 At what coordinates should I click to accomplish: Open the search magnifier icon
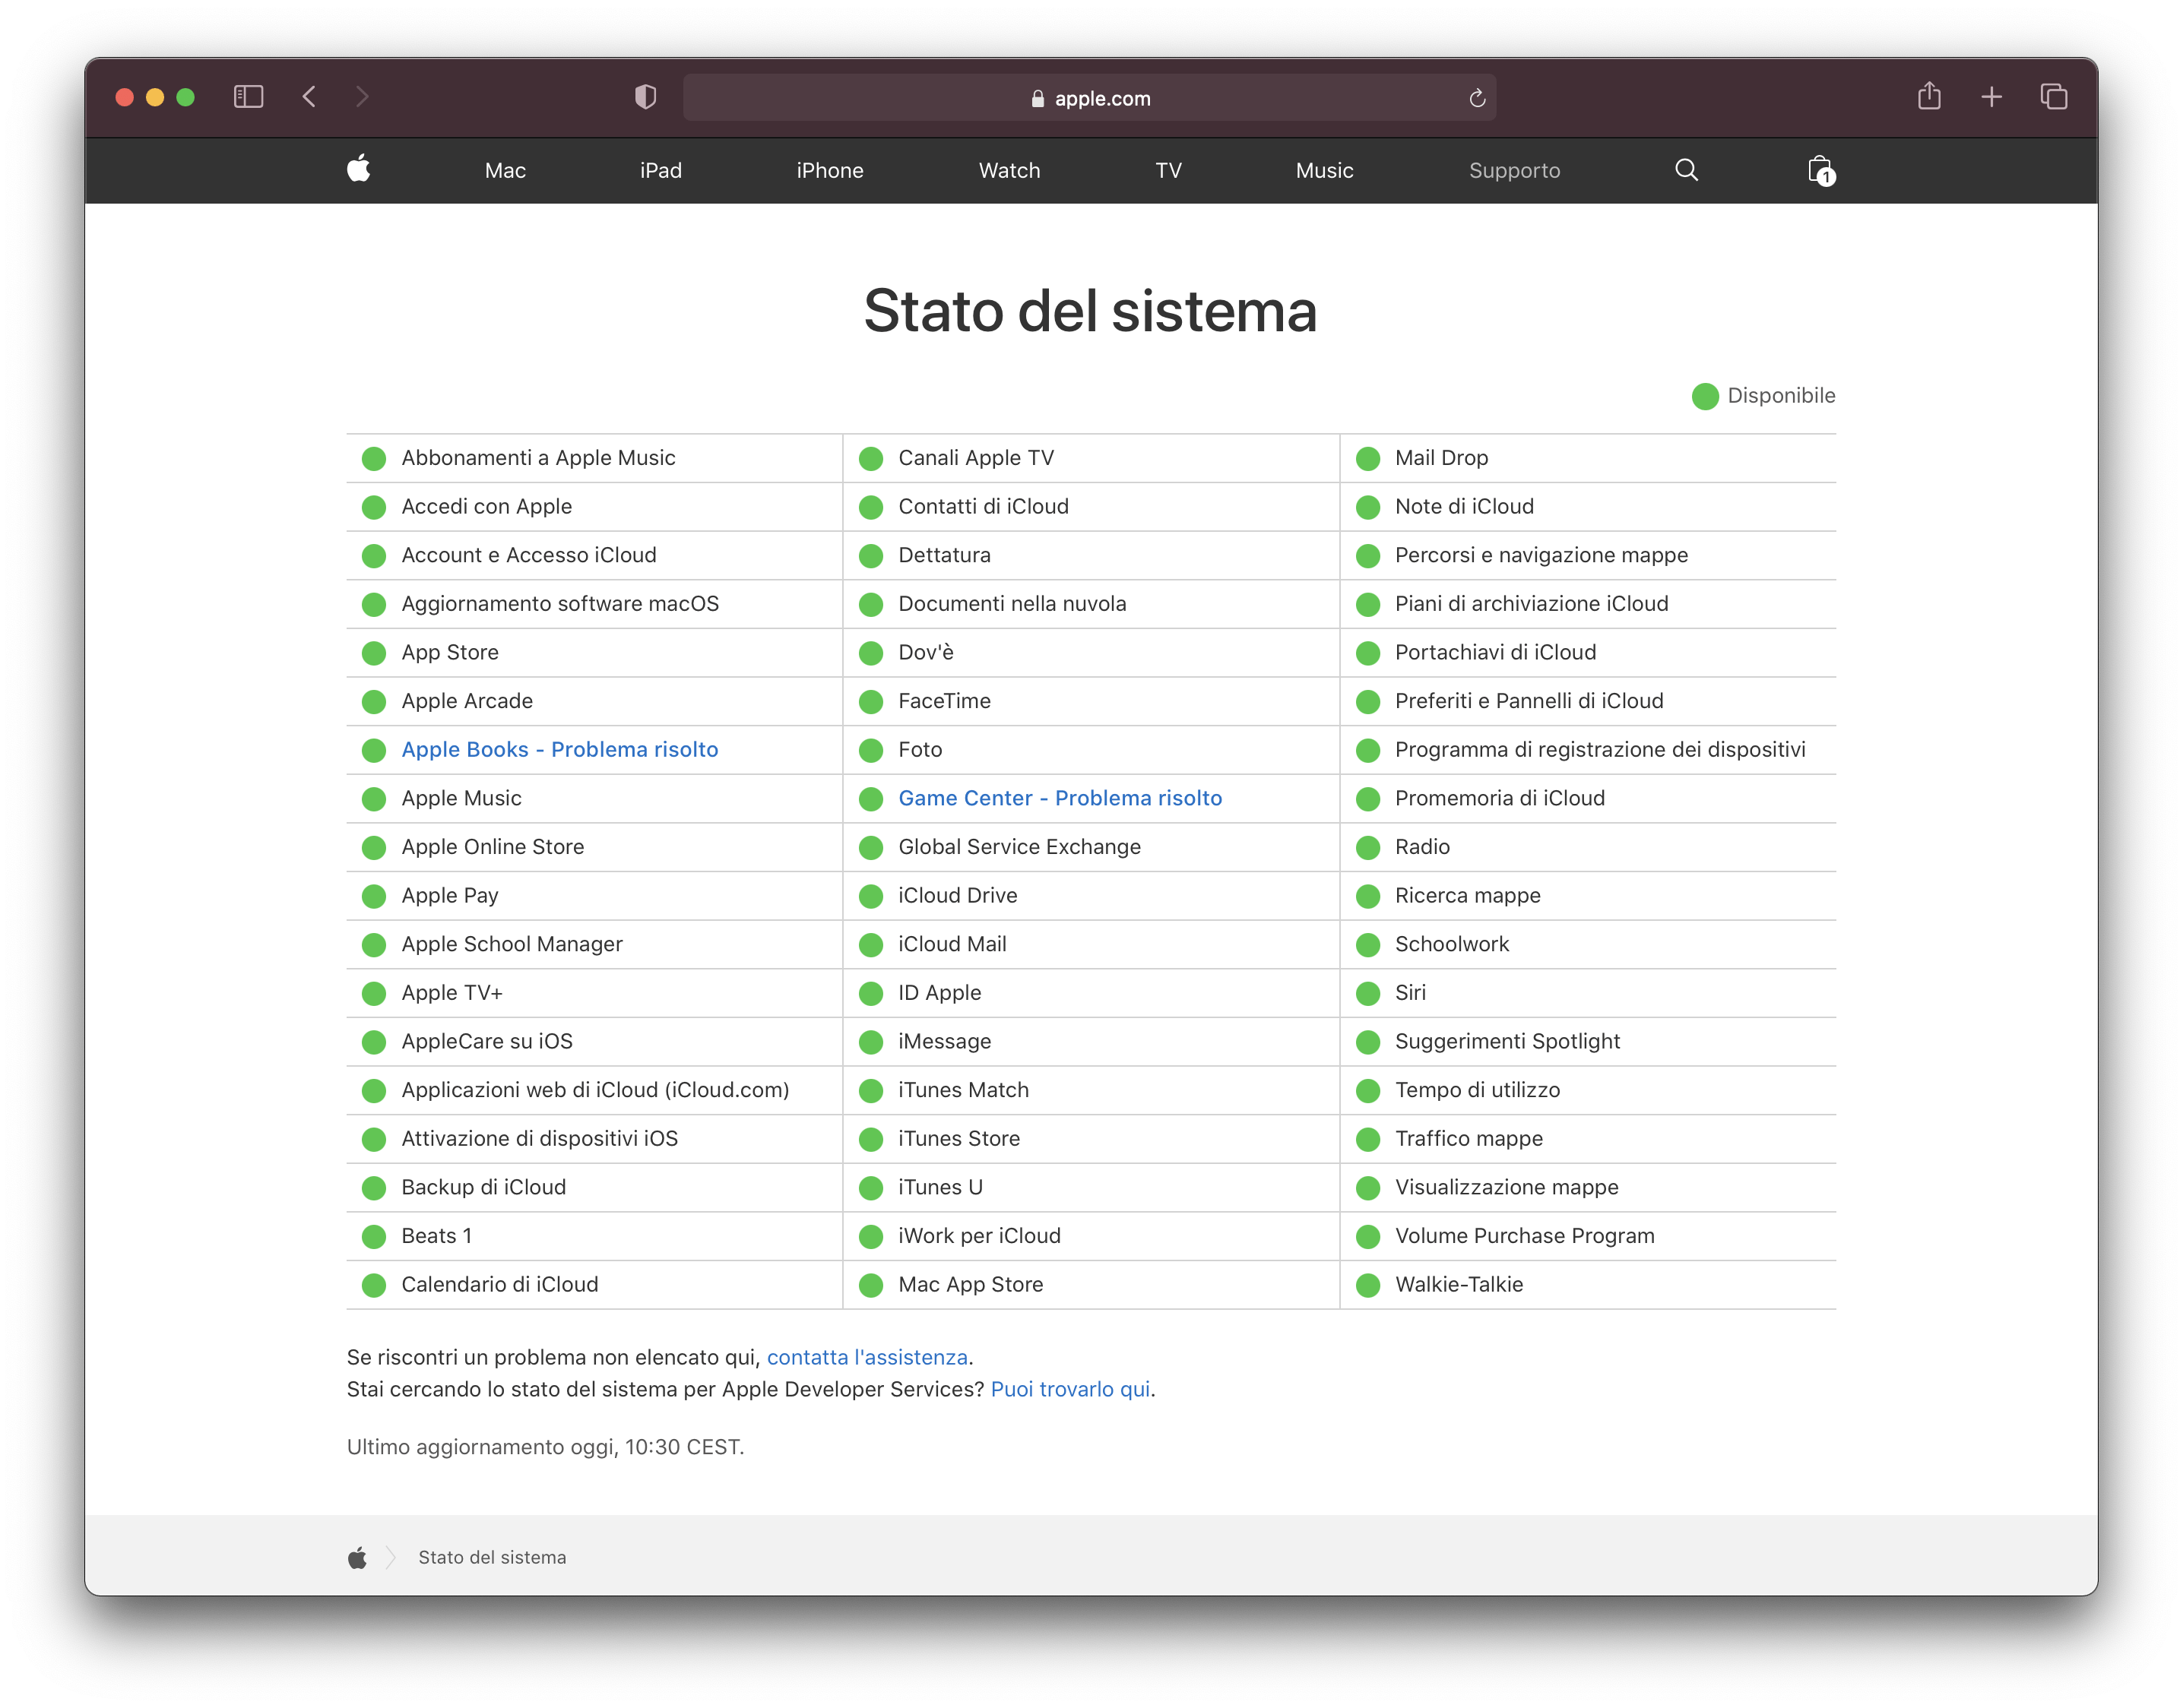(1686, 170)
